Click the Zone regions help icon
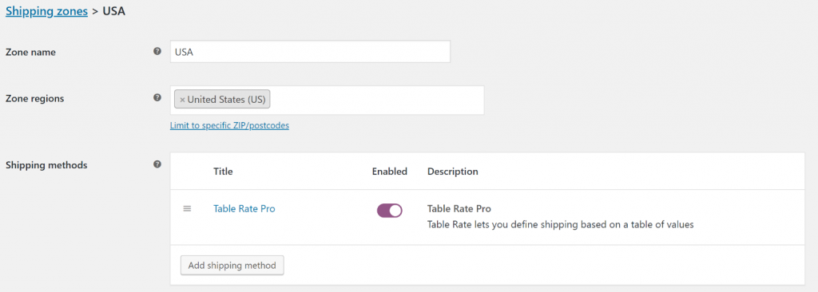The height and width of the screenshot is (292, 818). [x=157, y=97]
